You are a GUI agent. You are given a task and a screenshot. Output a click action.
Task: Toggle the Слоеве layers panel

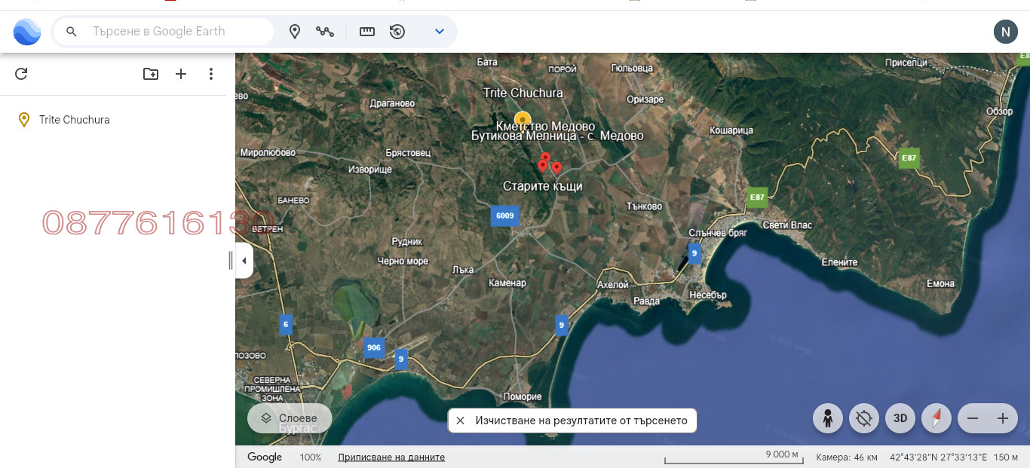click(290, 418)
